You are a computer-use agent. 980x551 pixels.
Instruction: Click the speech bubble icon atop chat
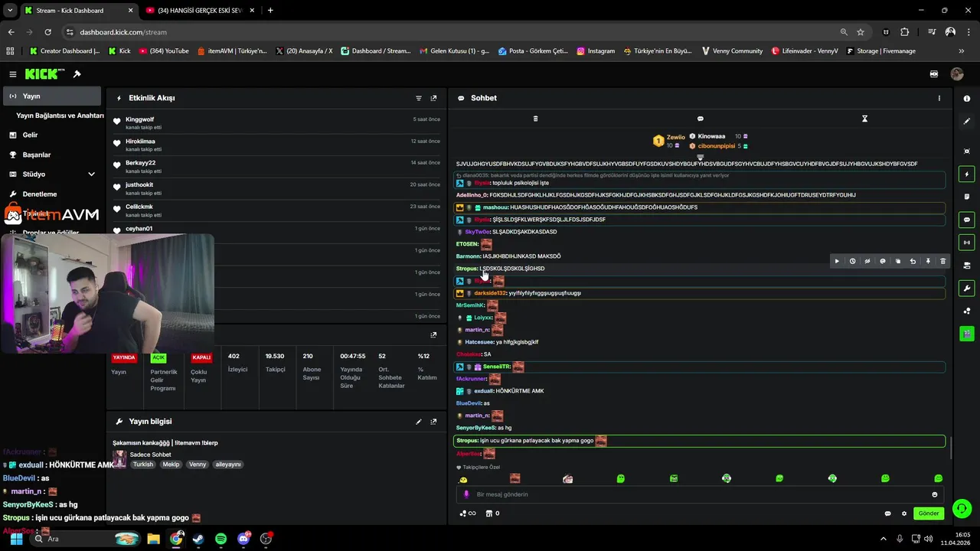700,119
